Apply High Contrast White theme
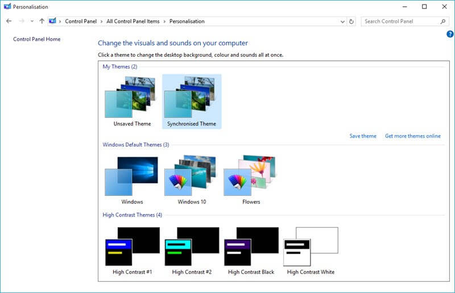 point(311,251)
